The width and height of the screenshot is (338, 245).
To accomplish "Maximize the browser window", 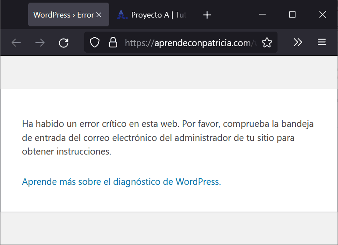I will coord(292,14).
